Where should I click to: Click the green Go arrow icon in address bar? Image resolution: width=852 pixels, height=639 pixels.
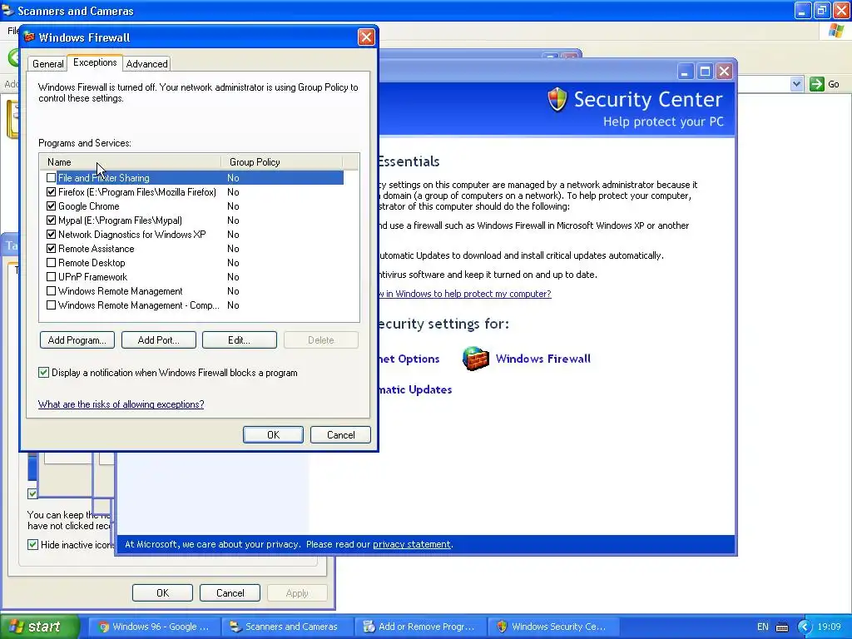[x=817, y=84]
